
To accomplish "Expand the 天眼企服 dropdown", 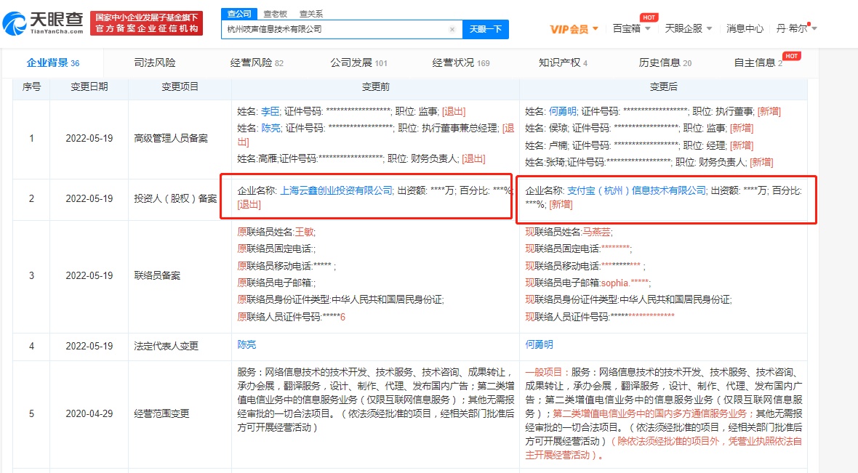I will (688, 29).
